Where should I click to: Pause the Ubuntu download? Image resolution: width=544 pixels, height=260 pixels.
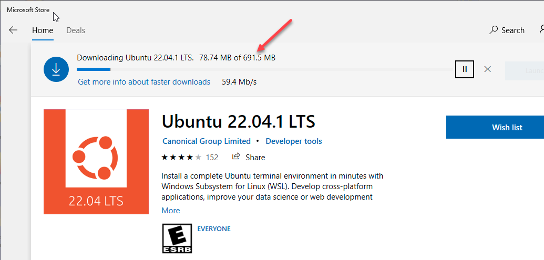465,69
